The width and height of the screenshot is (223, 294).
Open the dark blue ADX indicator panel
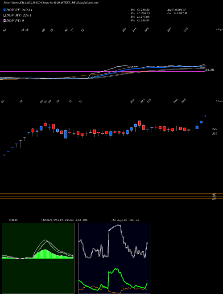coord(114,258)
